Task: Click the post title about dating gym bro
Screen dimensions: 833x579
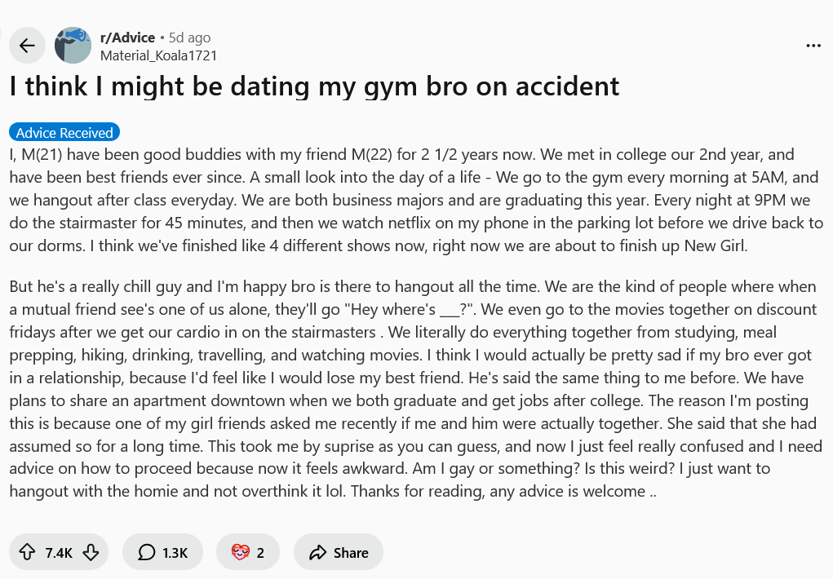Action: (x=314, y=86)
